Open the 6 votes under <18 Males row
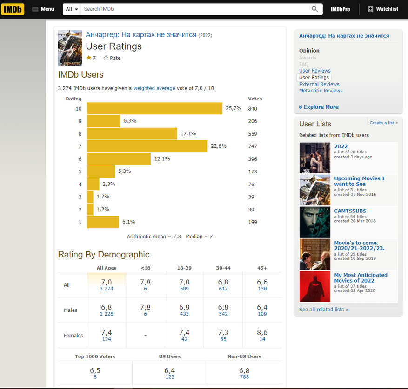Screen dimensions: 408x389 pyautogui.click(x=146, y=314)
